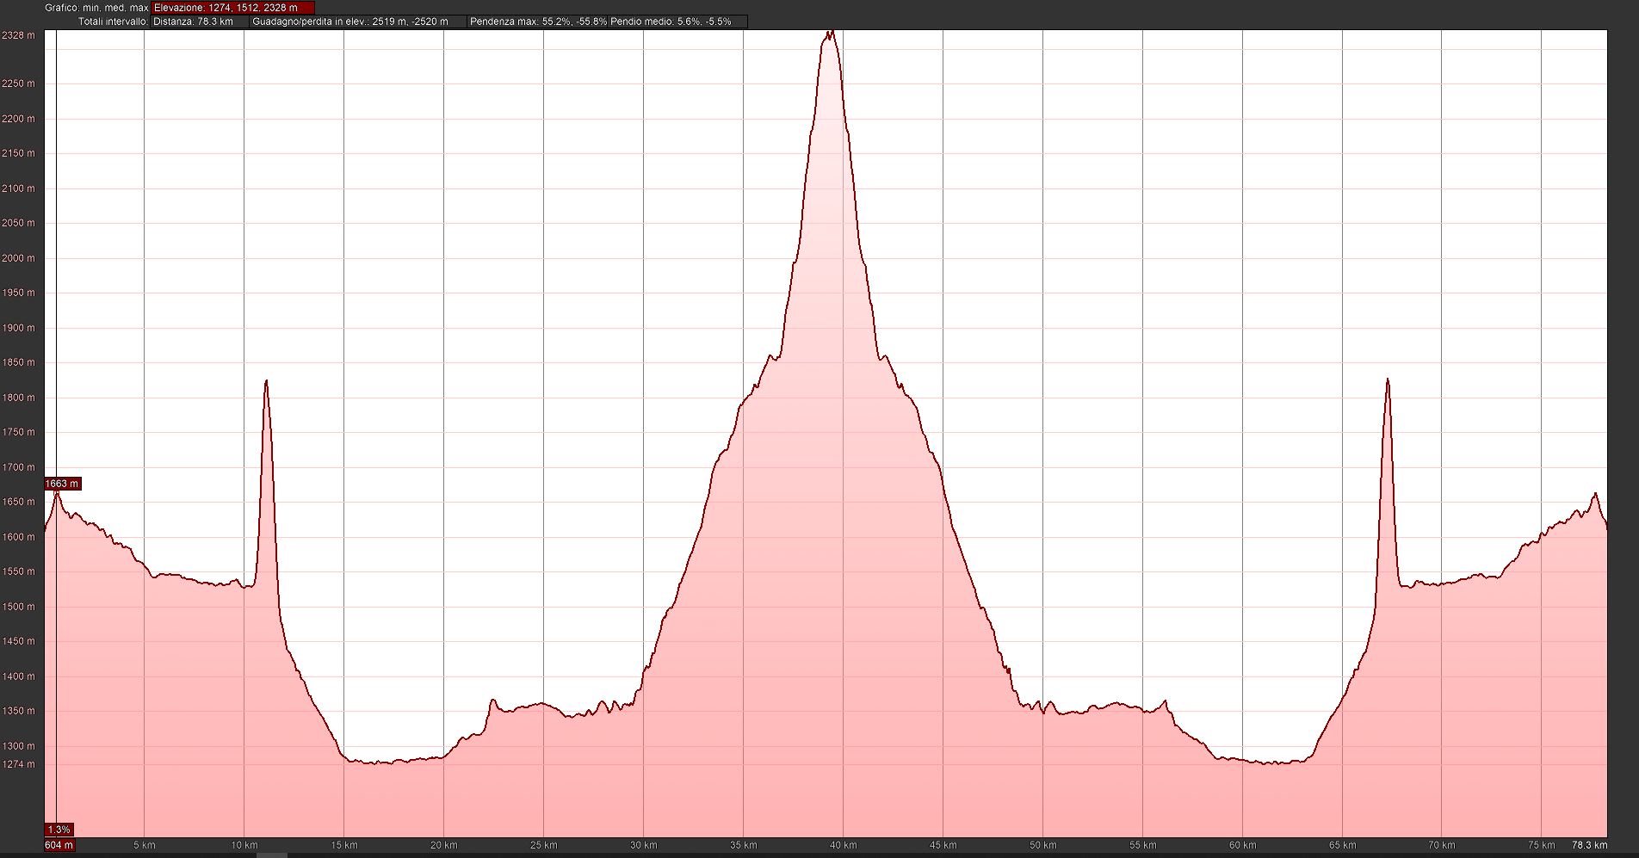The height and width of the screenshot is (858, 1639).
Task: Click the Pendenza max stat box
Action: pos(538,22)
